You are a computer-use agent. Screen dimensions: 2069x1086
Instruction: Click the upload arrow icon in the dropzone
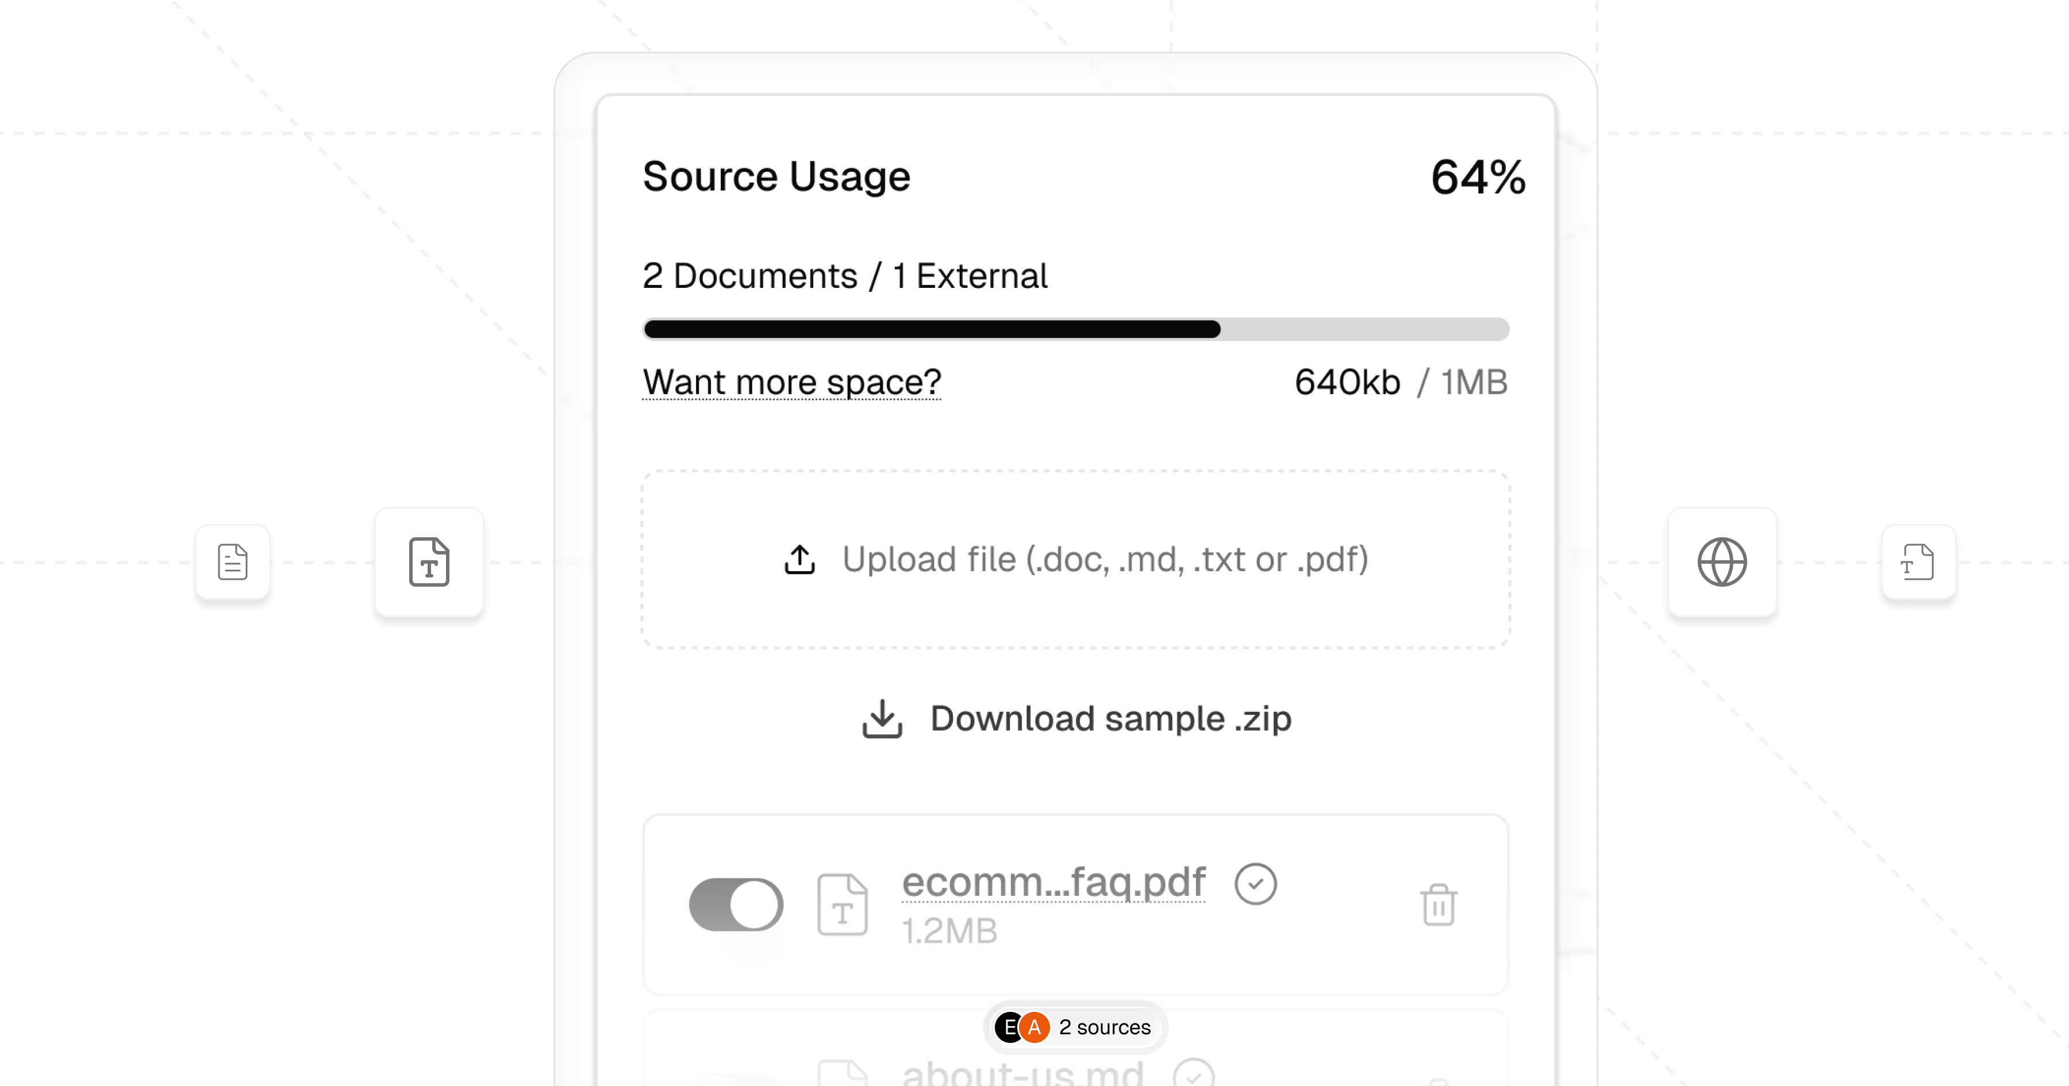pyautogui.click(x=798, y=560)
